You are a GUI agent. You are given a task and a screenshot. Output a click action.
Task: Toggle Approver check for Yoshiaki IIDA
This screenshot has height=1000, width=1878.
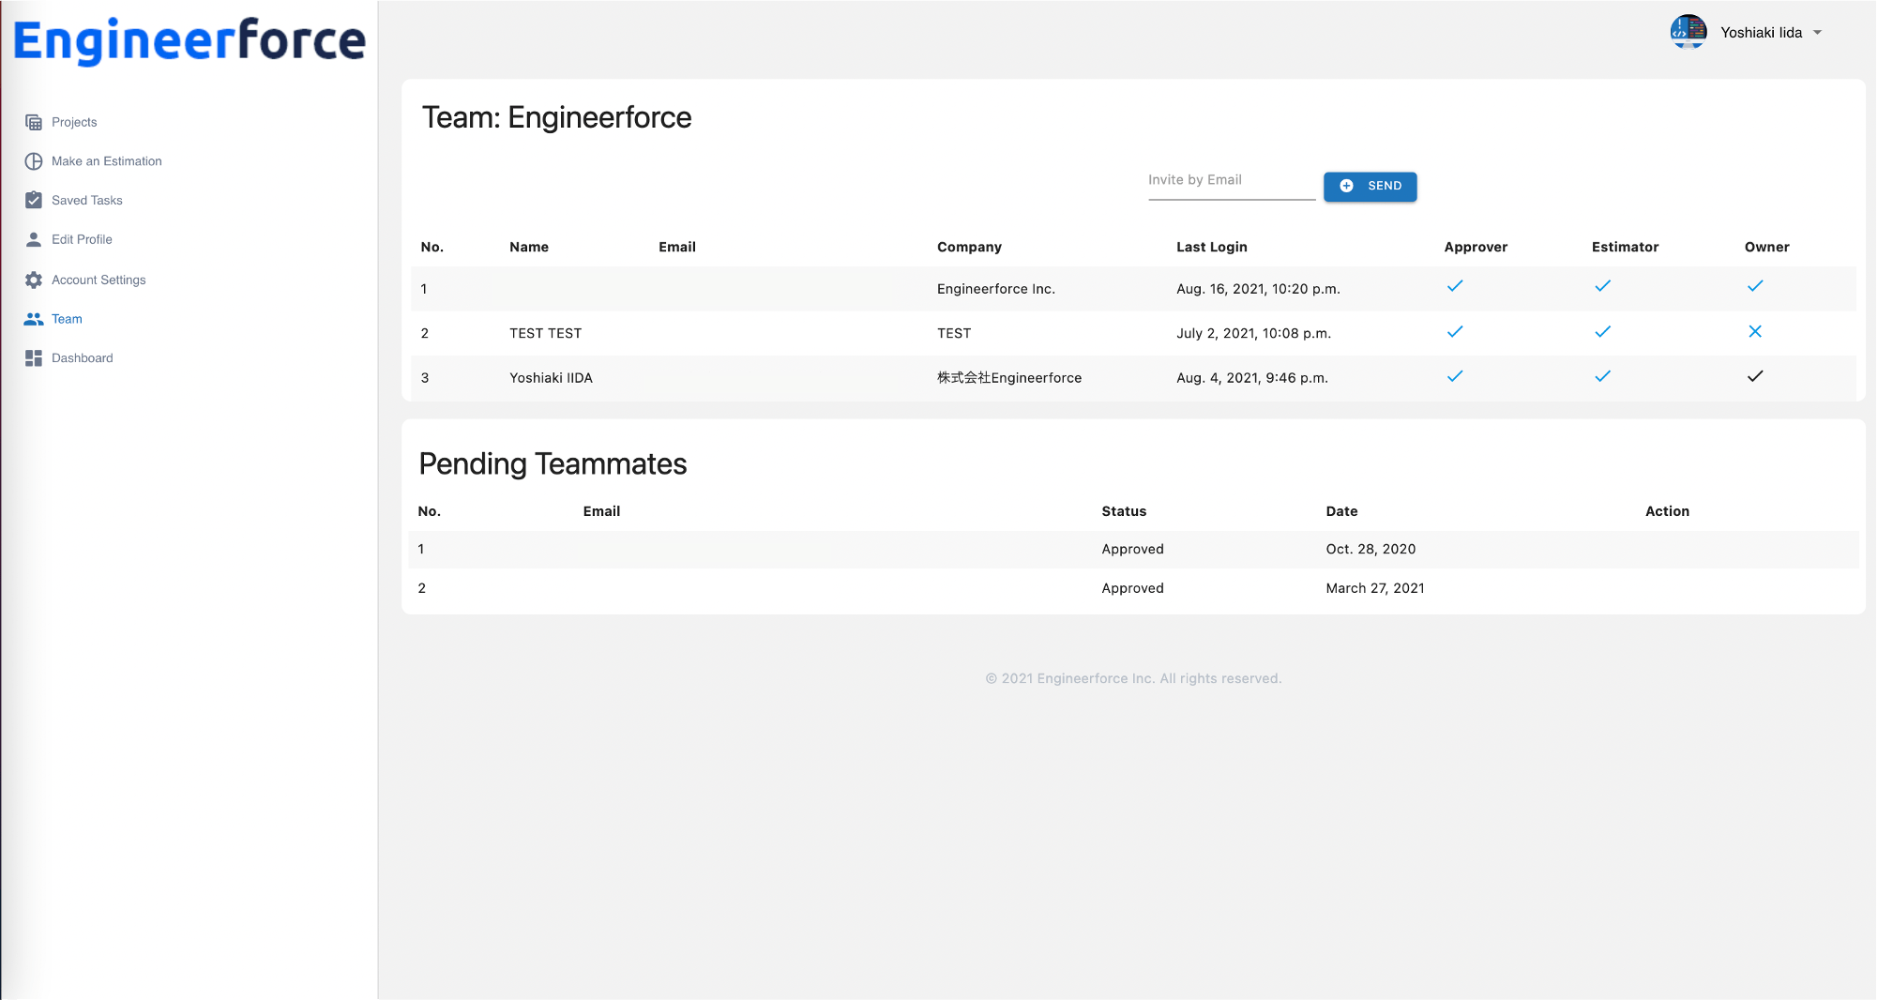(1454, 376)
